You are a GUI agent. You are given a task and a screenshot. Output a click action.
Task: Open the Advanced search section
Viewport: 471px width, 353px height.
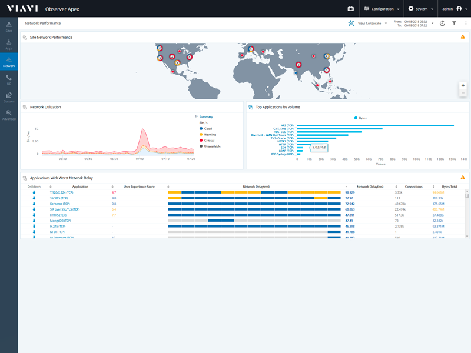coord(9,115)
